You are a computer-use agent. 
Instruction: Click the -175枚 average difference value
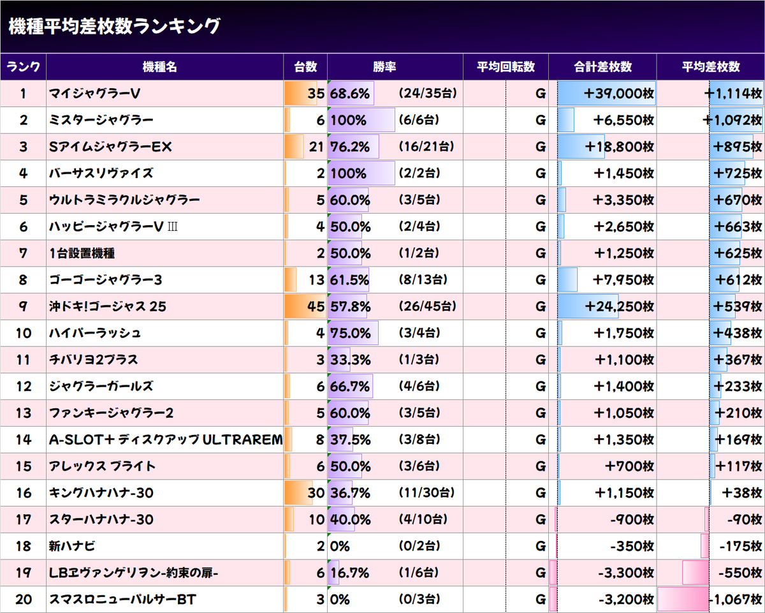[x=741, y=546]
